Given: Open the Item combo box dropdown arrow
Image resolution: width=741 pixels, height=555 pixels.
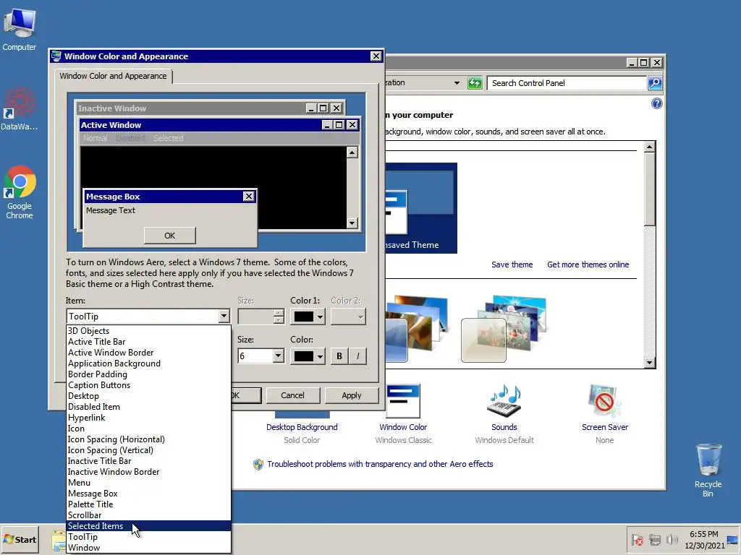Looking at the screenshot, I should tap(224, 317).
